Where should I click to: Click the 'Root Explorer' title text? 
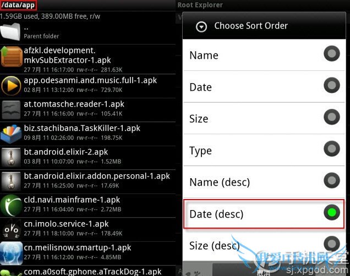pos(200,5)
